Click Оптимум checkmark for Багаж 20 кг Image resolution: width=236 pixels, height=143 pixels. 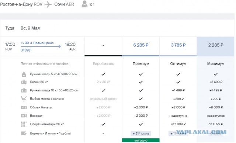[x=178, y=82]
